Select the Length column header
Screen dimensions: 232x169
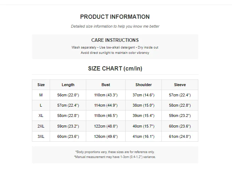68,85
